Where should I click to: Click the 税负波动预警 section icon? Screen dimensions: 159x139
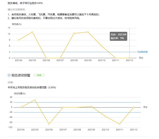(9, 75)
